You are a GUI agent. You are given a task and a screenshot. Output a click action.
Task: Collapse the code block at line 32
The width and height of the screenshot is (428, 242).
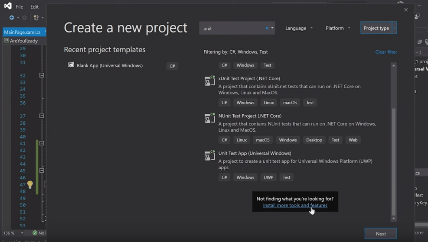pyautogui.click(x=42, y=75)
